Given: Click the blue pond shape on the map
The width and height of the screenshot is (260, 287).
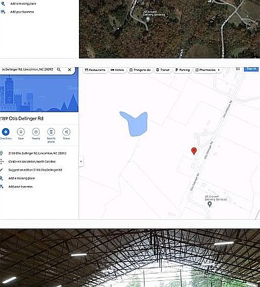Looking at the screenshot, I should [x=135, y=124].
